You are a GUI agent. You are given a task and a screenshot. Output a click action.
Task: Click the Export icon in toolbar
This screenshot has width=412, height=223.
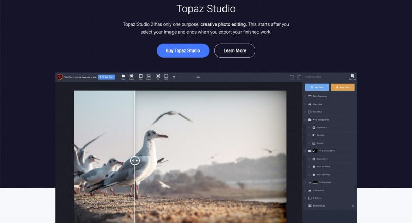pos(131,76)
